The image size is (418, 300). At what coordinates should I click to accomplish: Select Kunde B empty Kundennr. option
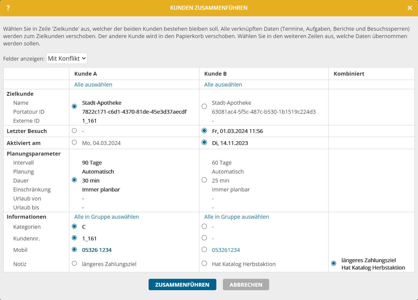204,238
